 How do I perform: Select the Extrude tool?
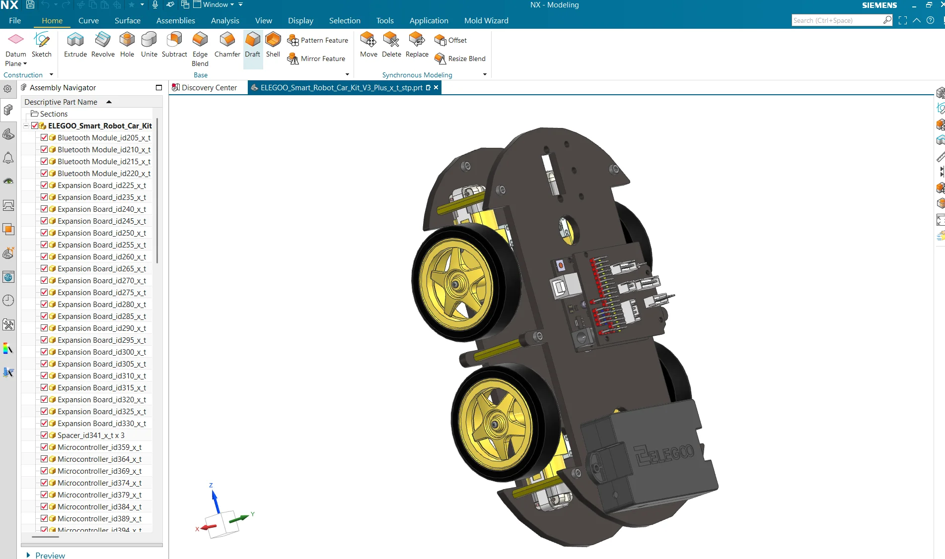(75, 45)
